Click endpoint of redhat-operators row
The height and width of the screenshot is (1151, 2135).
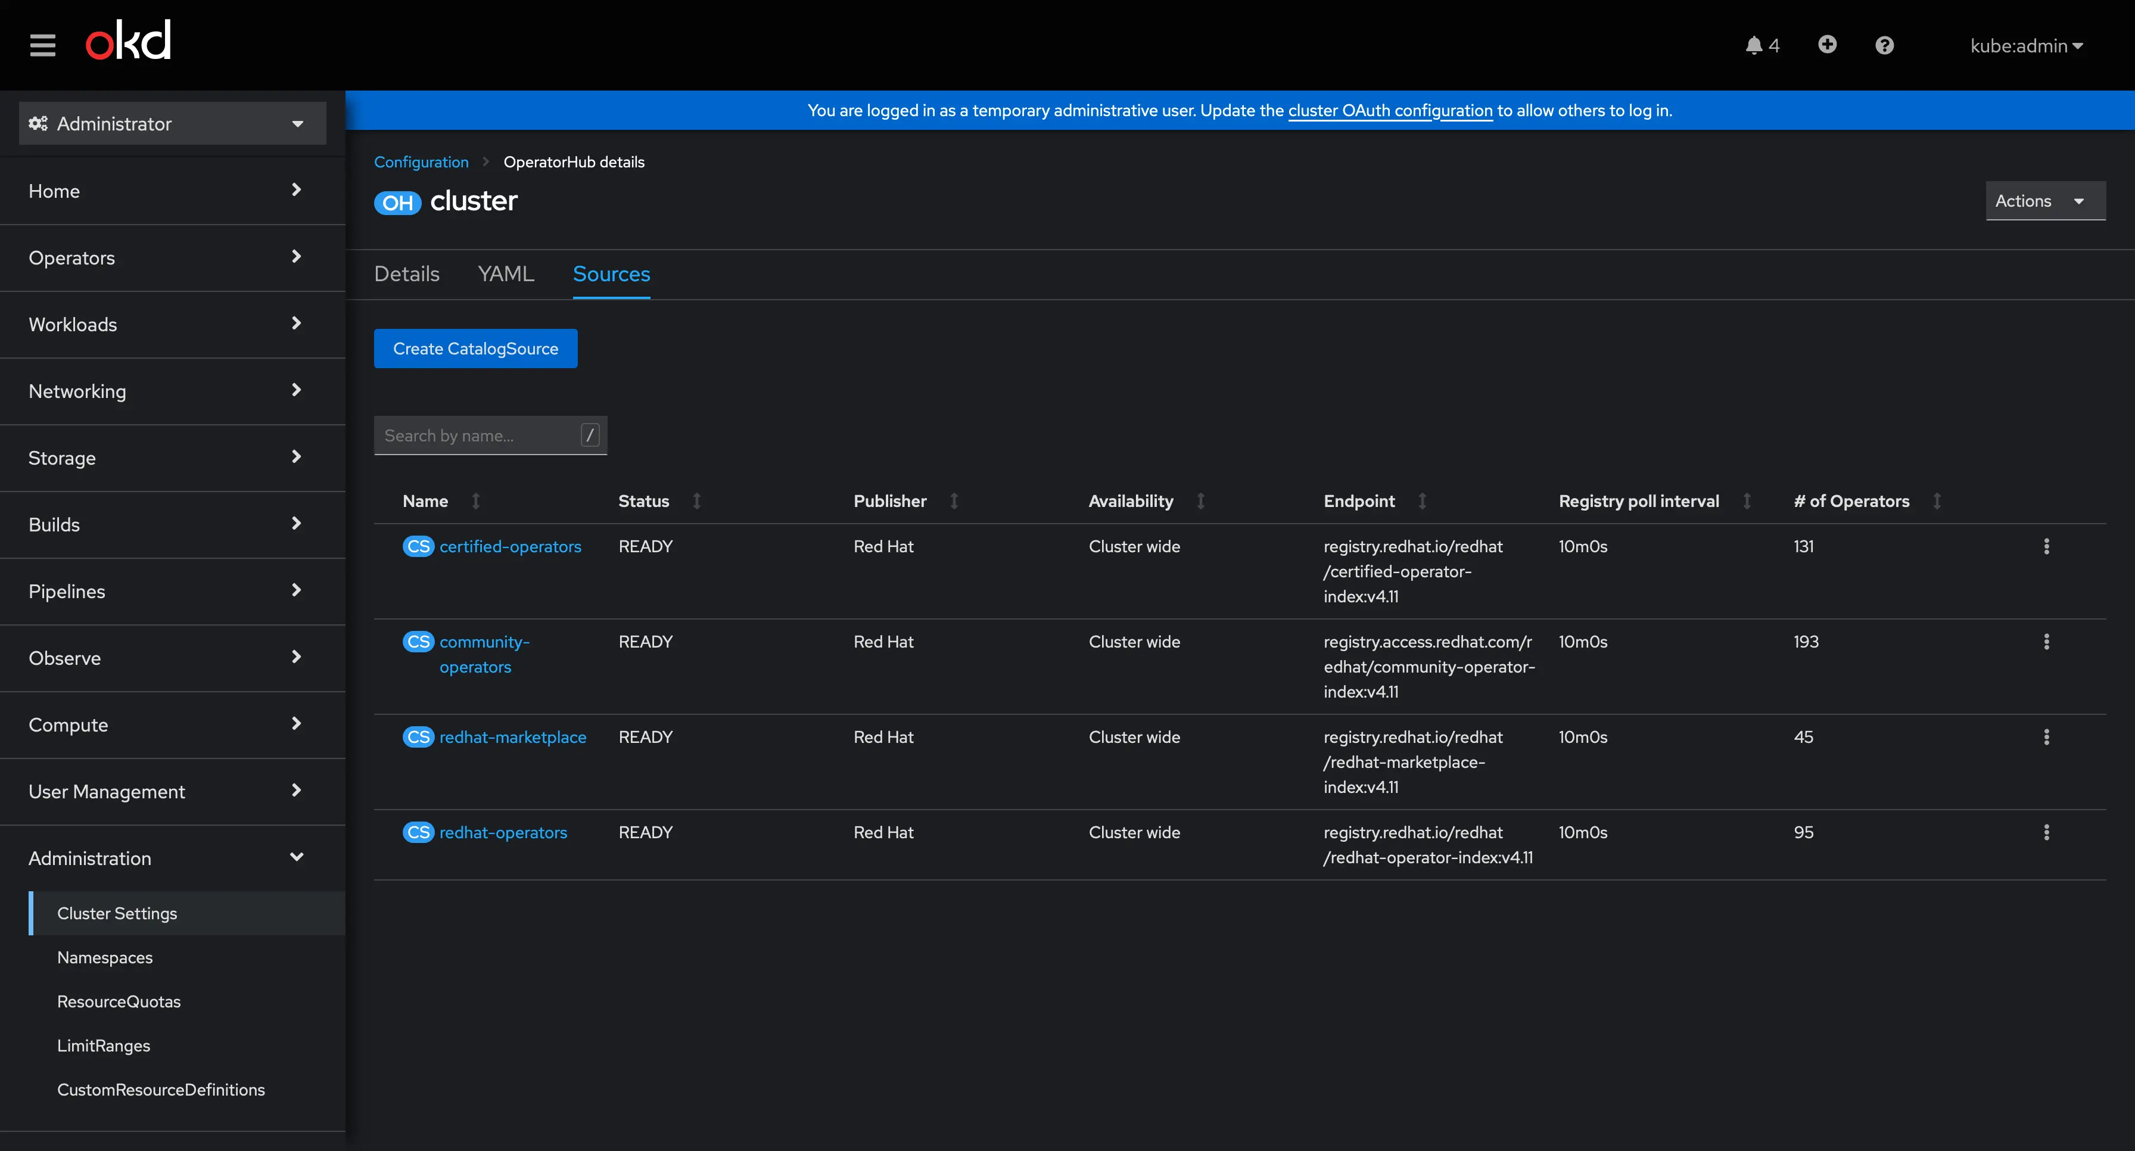pos(1428,844)
